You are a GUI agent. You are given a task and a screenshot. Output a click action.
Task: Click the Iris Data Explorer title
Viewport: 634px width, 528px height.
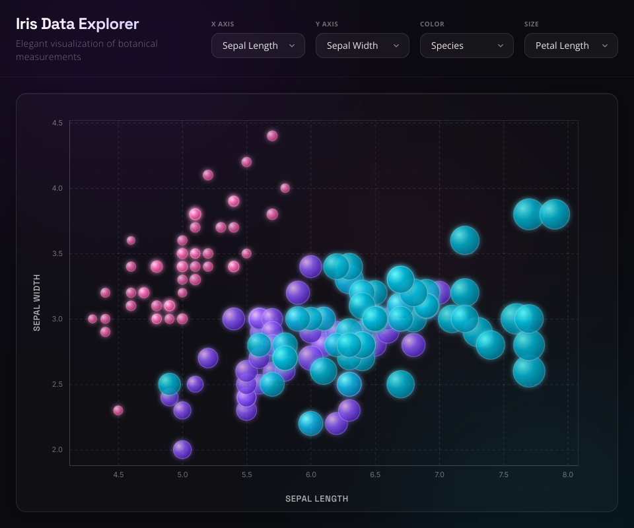(77, 24)
